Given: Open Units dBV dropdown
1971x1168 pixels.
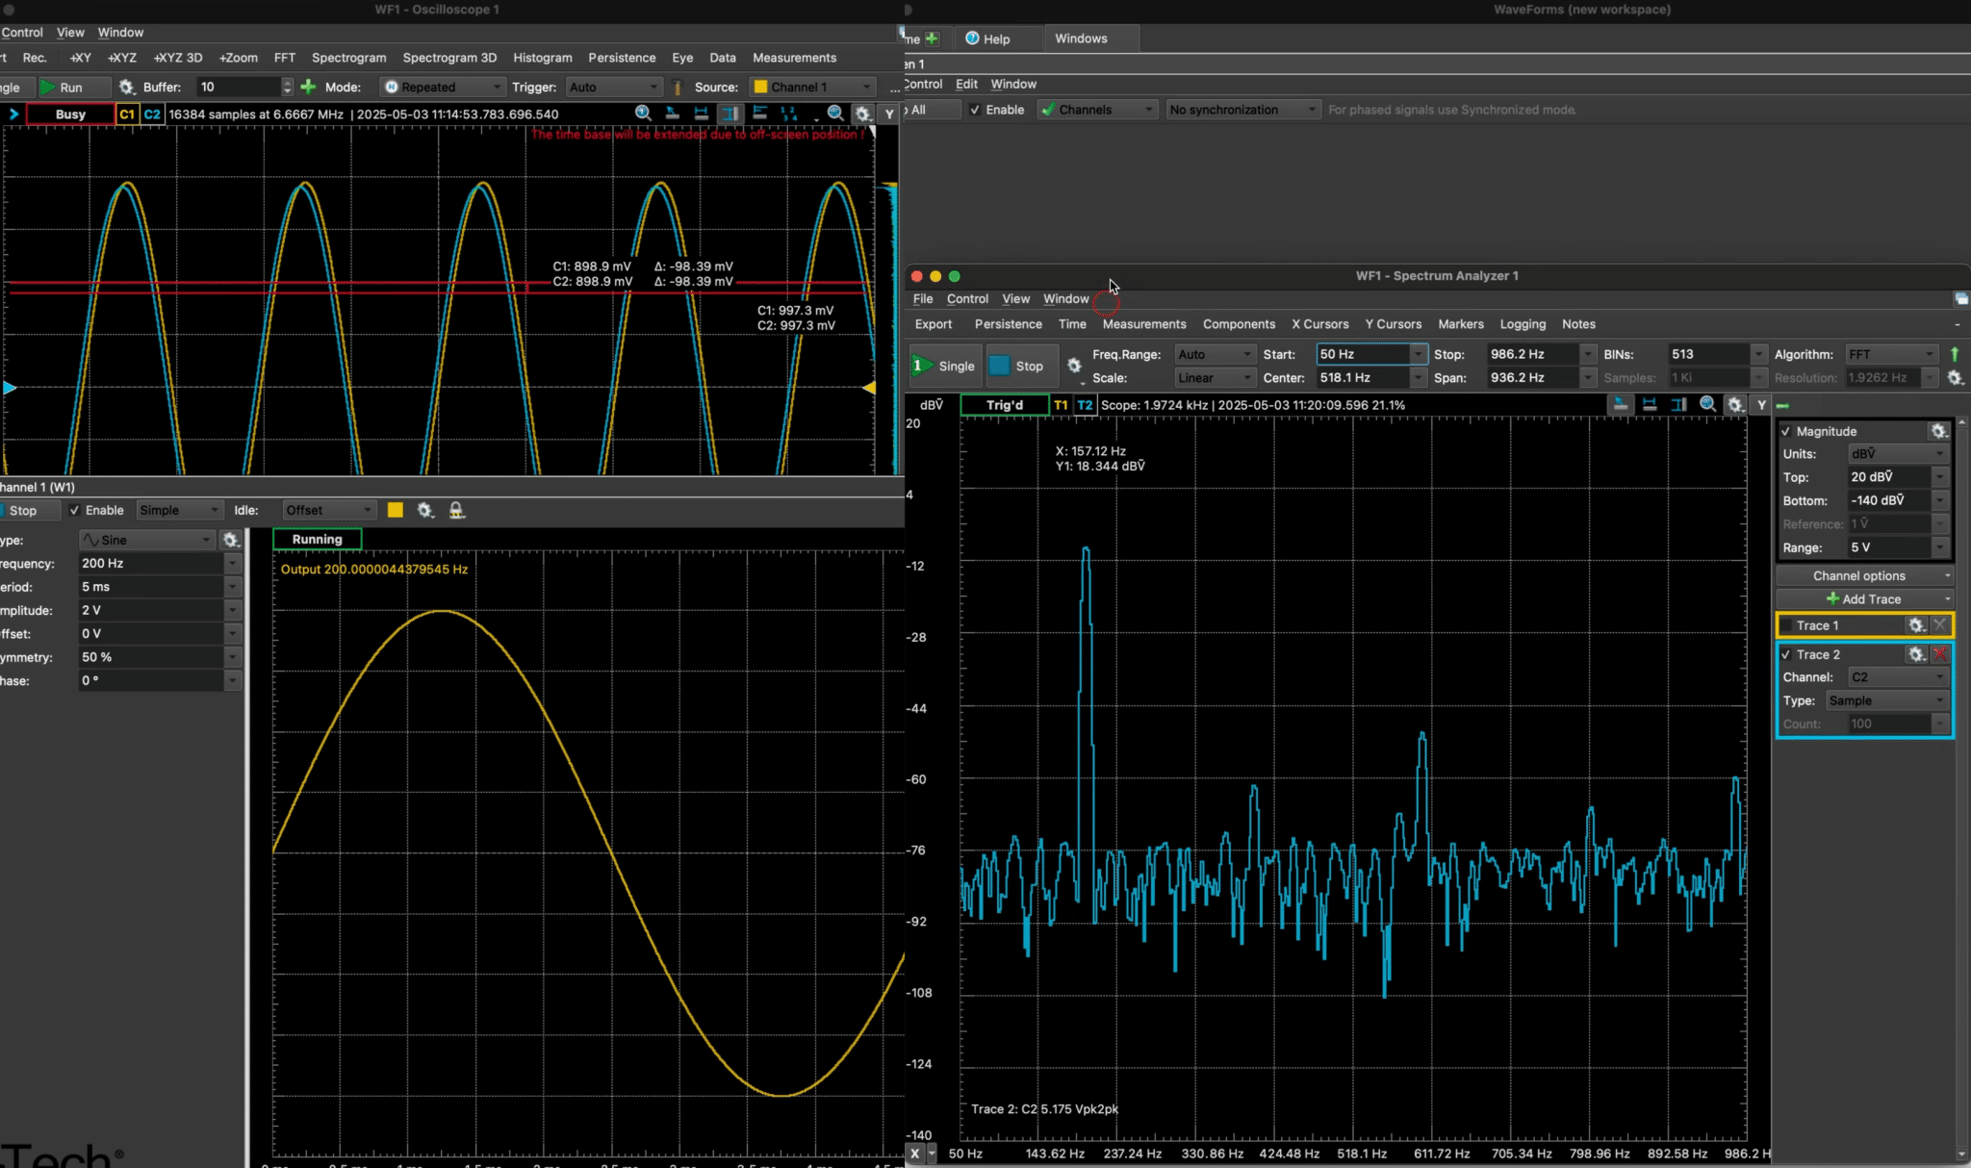Looking at the screenshot, I should (x=1898, y=454).
